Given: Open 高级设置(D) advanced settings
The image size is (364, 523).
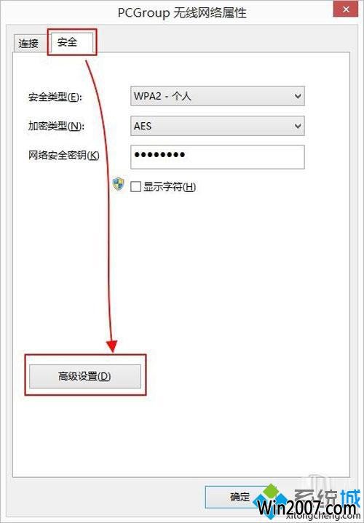Looking at the screenshot, I should coord(85,376).
